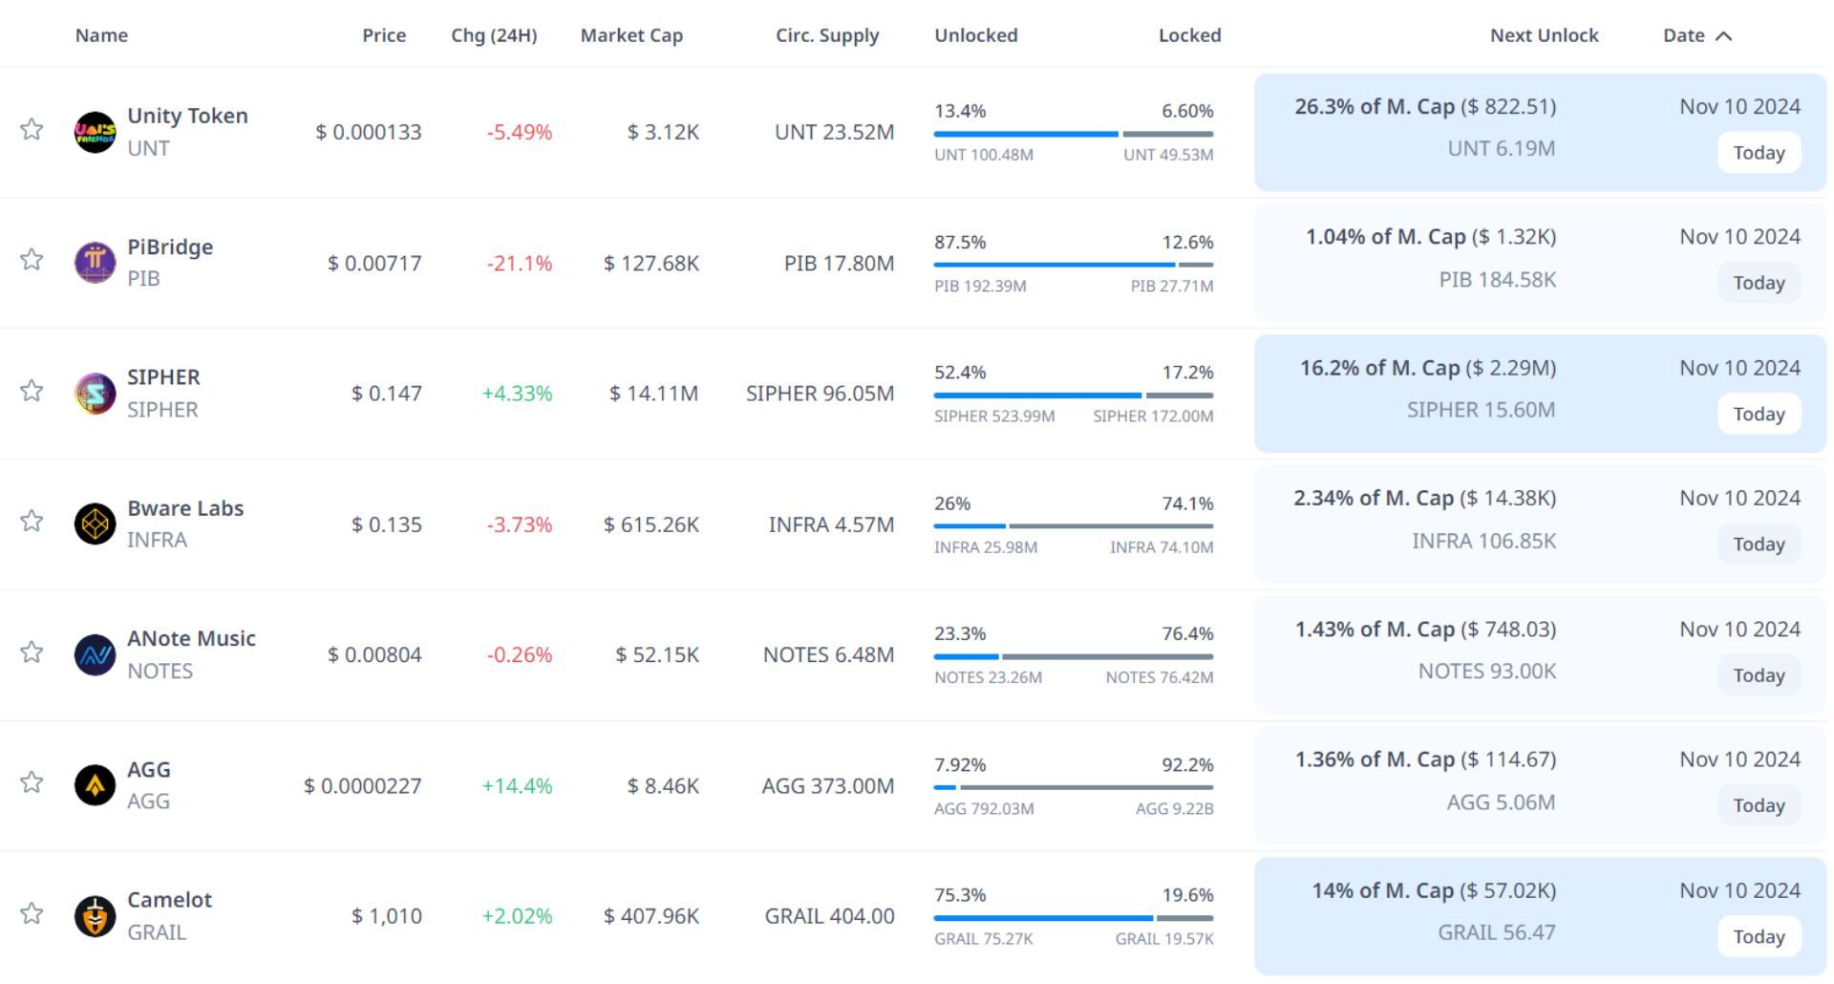Viewport: 1834px width, 984px height.
Task: Add Camelot to the watchlist star
Action: click(x=32, y=913)
